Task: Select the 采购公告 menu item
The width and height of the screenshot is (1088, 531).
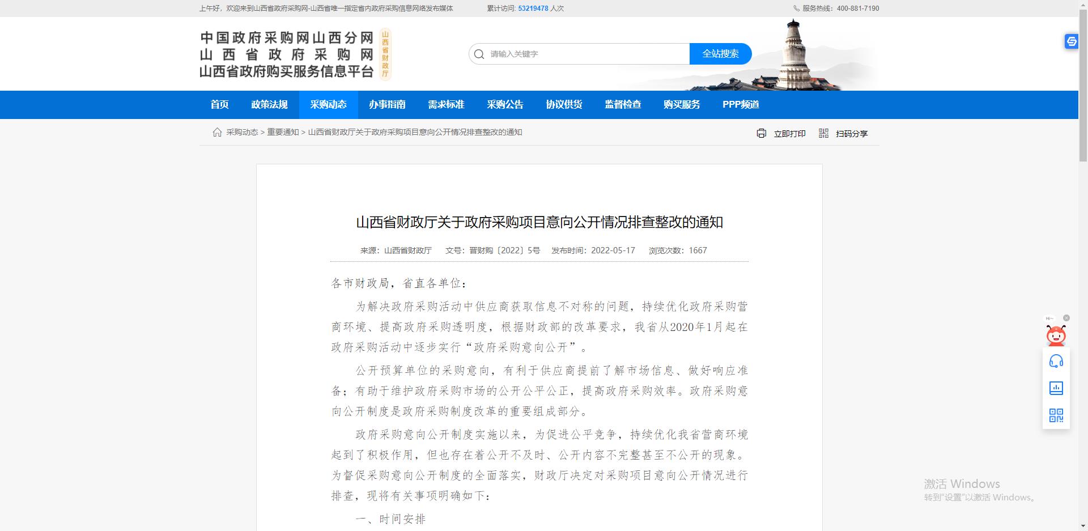Action: pos(505,105)
